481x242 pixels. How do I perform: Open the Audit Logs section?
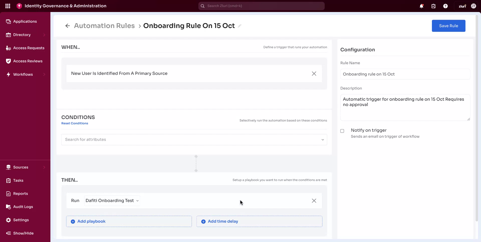[23, 207]
